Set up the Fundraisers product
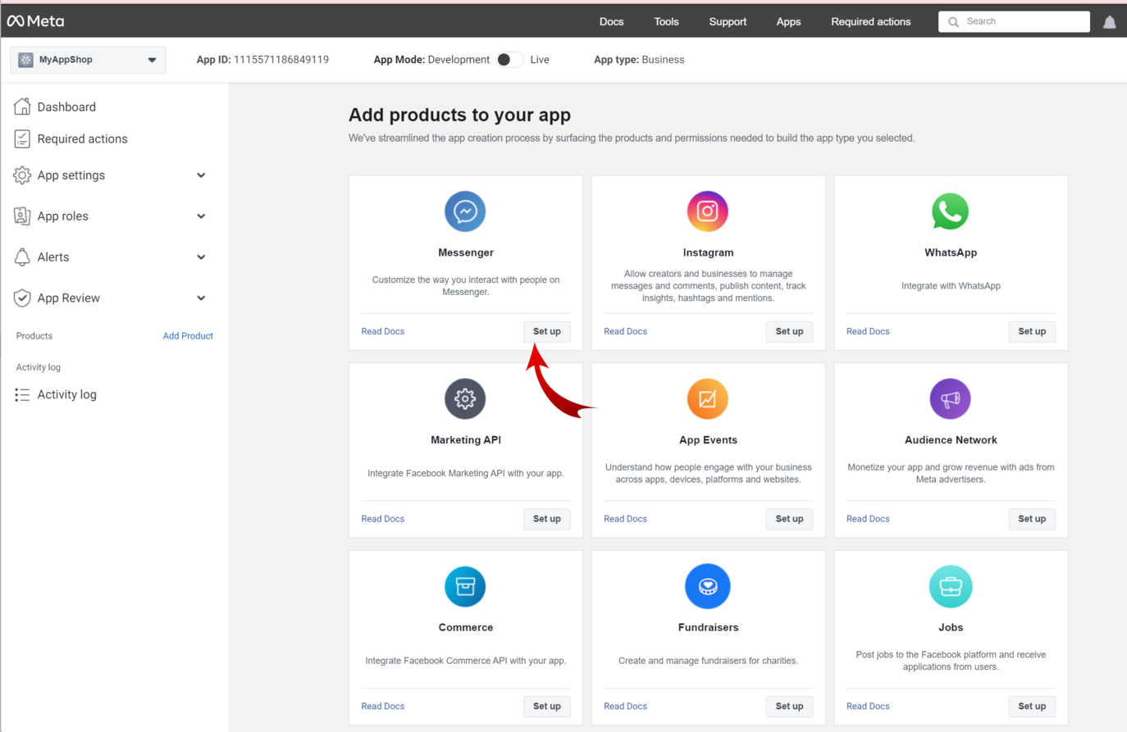The image size is (1127, 732). (789, 707)
